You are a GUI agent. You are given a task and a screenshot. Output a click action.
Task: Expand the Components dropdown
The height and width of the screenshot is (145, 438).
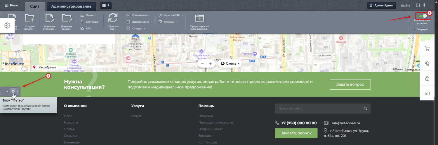138,15
